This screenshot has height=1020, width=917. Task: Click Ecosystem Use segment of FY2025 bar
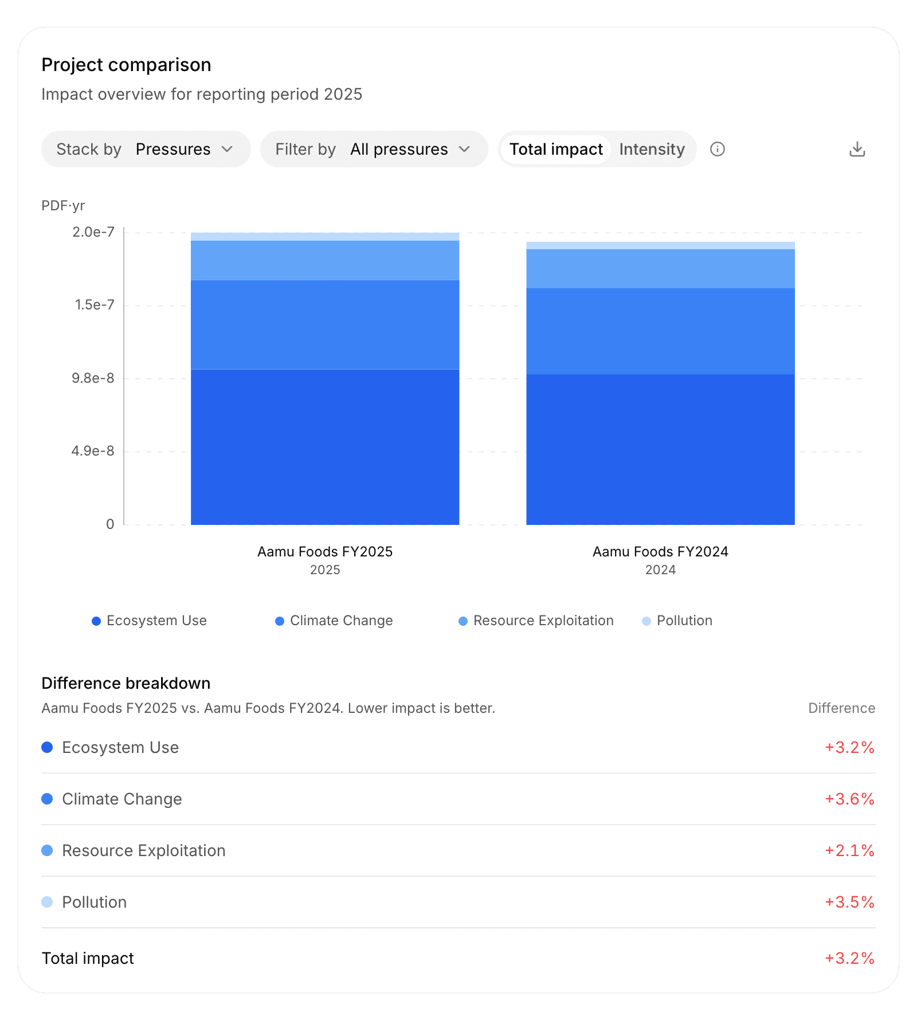point(325,447)
